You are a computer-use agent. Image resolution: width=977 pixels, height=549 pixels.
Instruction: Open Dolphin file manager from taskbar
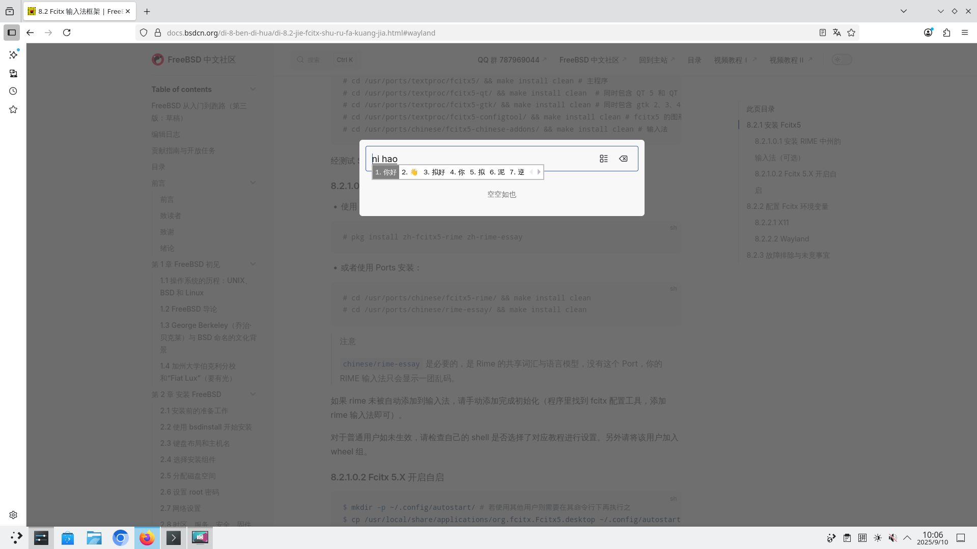coord(94,537)
